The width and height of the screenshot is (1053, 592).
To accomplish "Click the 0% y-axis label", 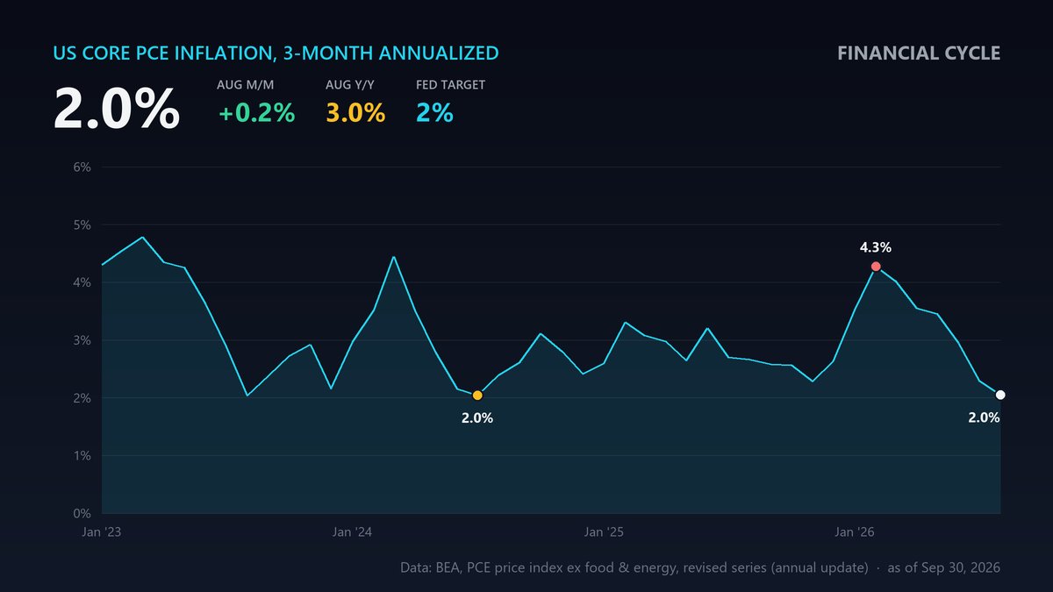I will tap(82, 513).
